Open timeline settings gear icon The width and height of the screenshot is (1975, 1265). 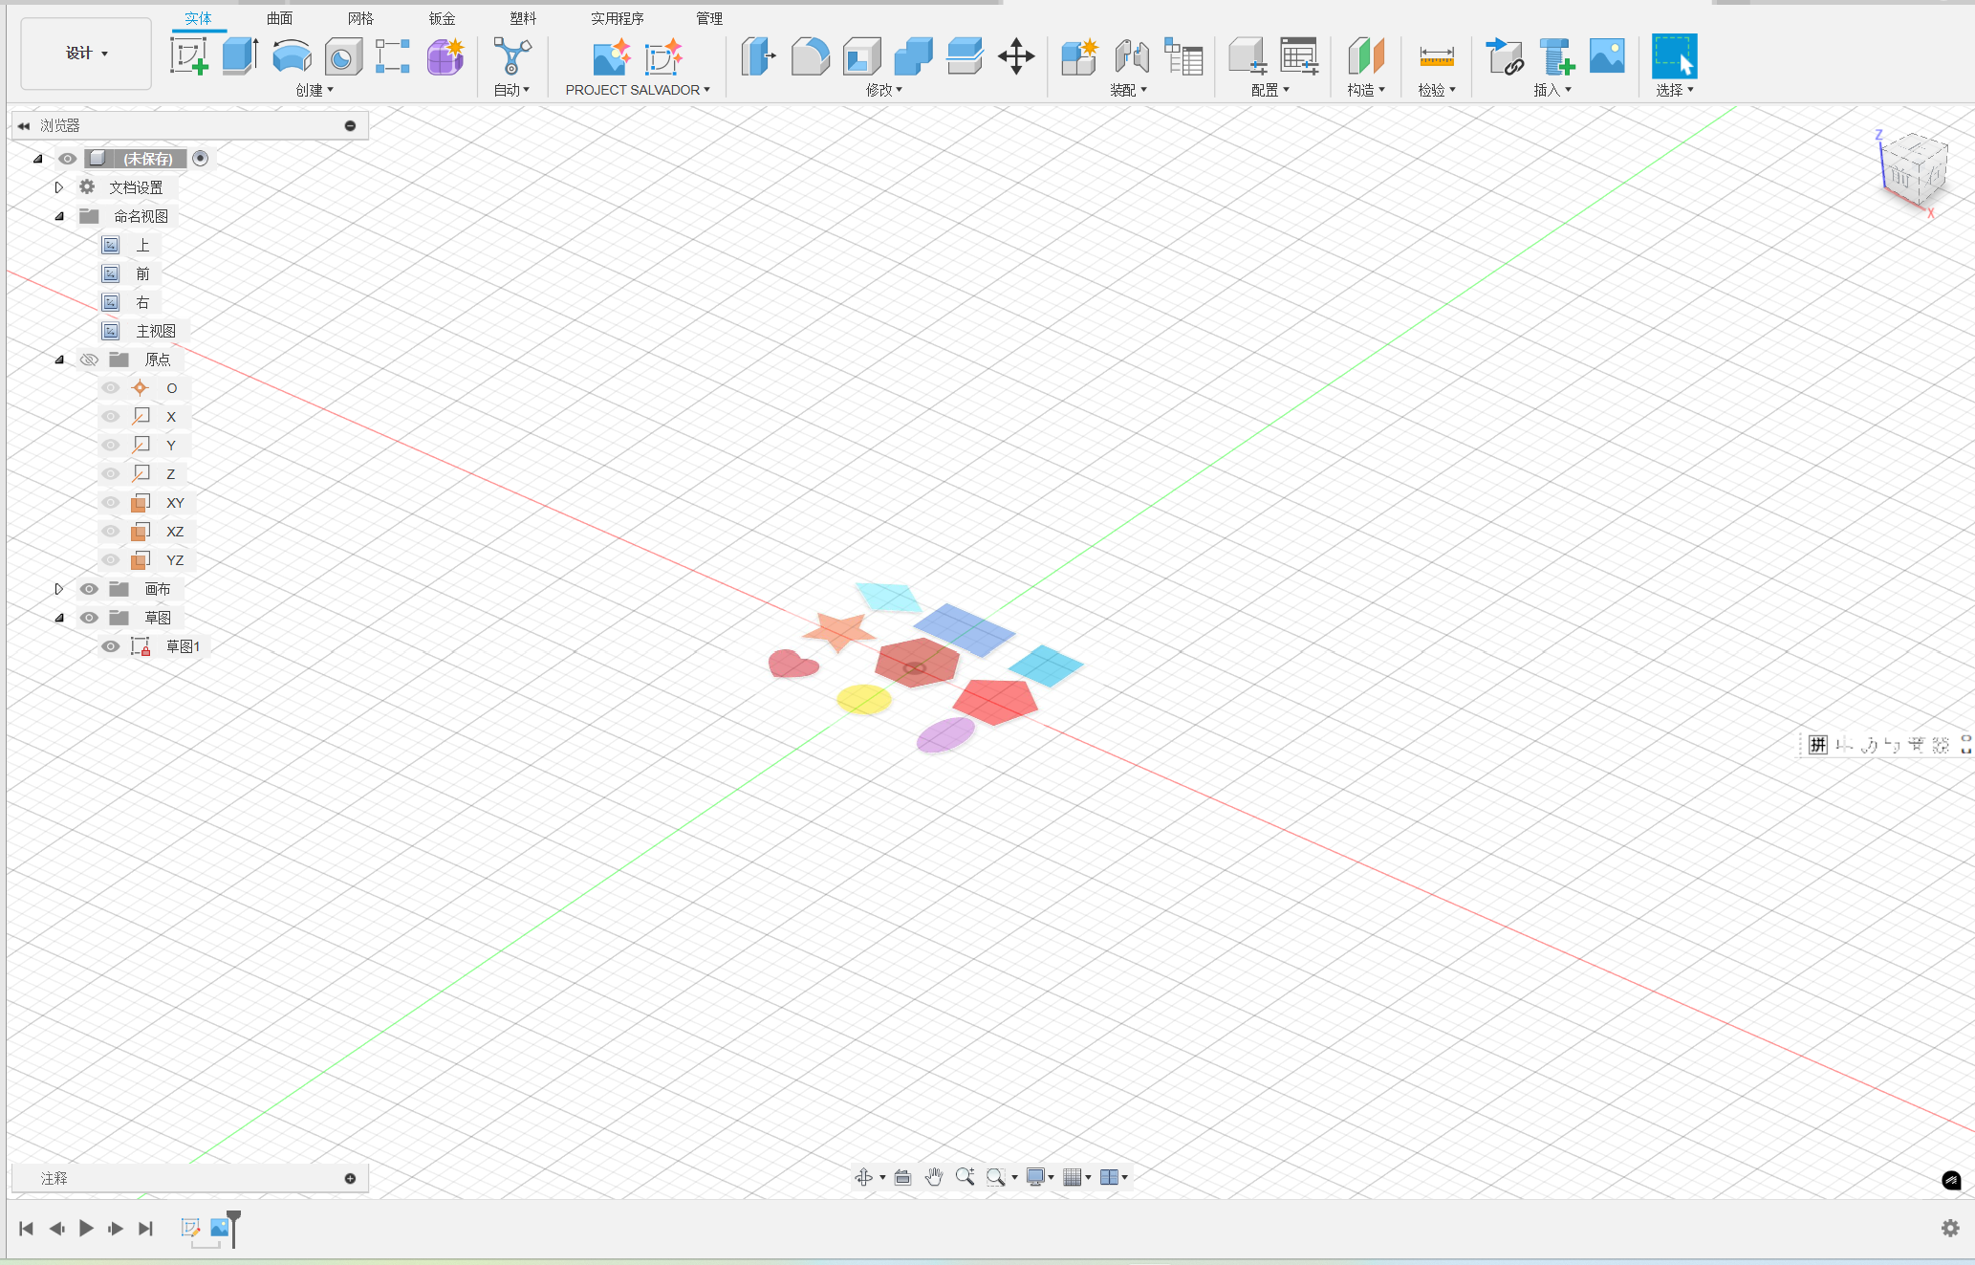(1950, 1228)
